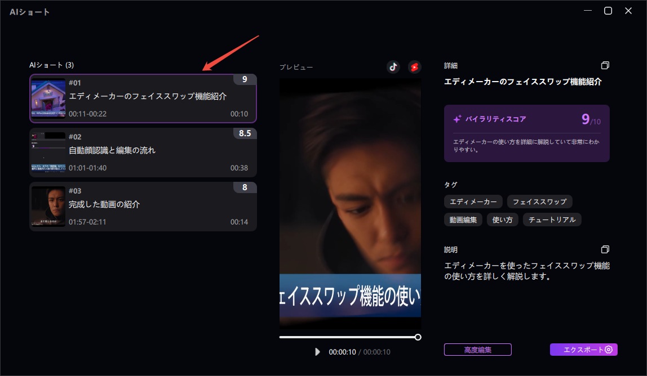647x376 pixels.
Task: Click the preview progress slider handle
Action: [418, 337]
